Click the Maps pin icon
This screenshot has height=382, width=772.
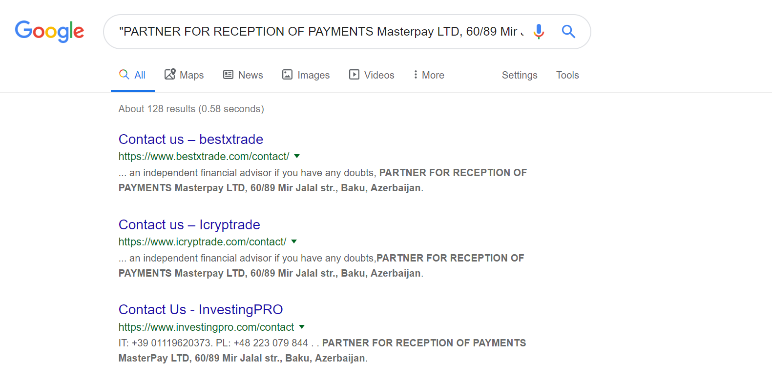click(x=170, y=74)
